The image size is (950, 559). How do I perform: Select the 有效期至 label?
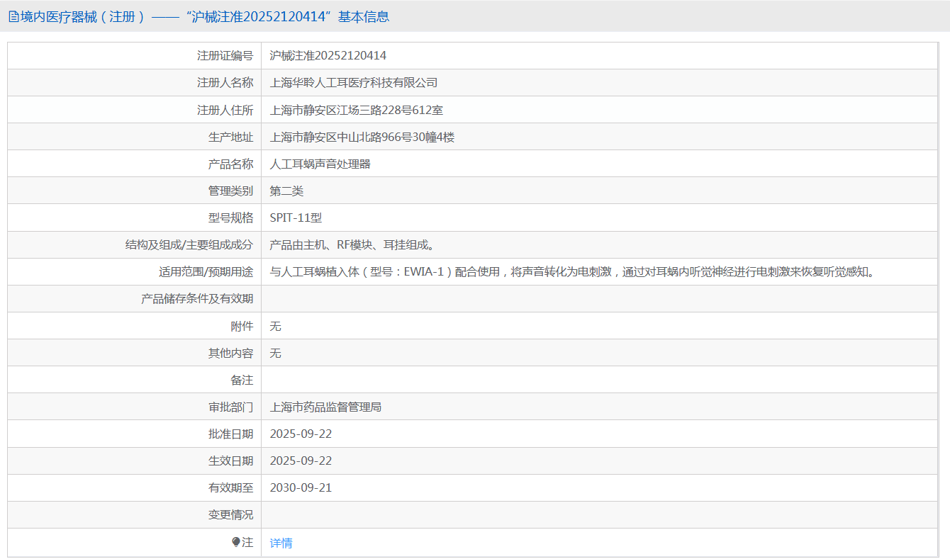pos(230,487)
